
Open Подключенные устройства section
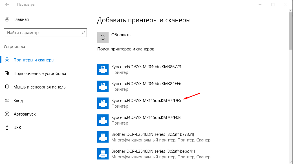coord(39,74)
